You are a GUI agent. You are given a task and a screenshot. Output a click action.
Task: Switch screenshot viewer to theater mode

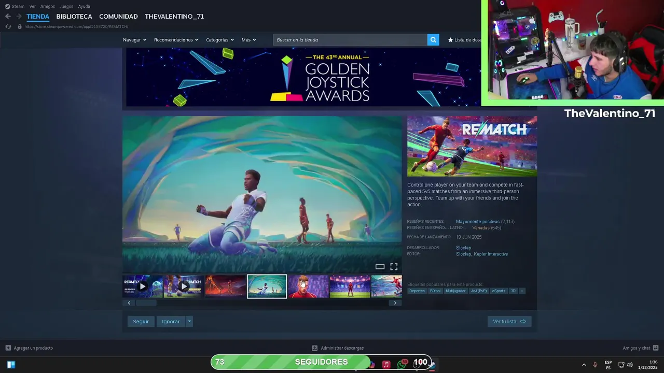[380, 267]
